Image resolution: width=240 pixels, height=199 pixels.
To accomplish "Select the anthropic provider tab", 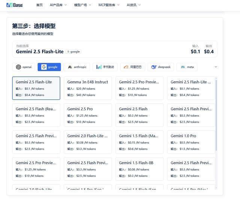I will (77, 67).
